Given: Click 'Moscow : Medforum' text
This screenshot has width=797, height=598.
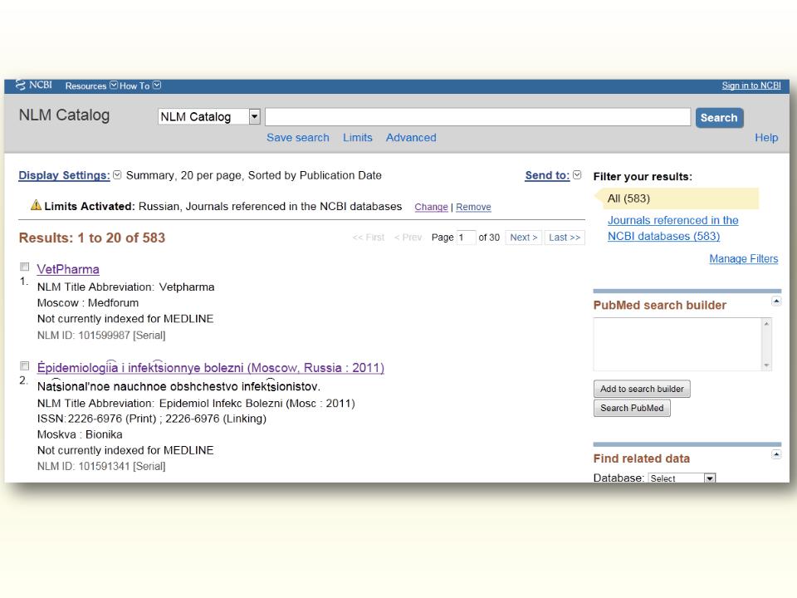Looking at the screenshot, I should 88,302.
